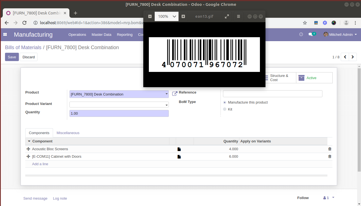Click the blue Chrome extension icon
Viewport: 361px width, 206px height.
pyautogui.click(x=316, y=23)
